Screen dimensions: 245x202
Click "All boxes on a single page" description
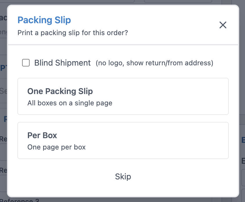point(70,103)
